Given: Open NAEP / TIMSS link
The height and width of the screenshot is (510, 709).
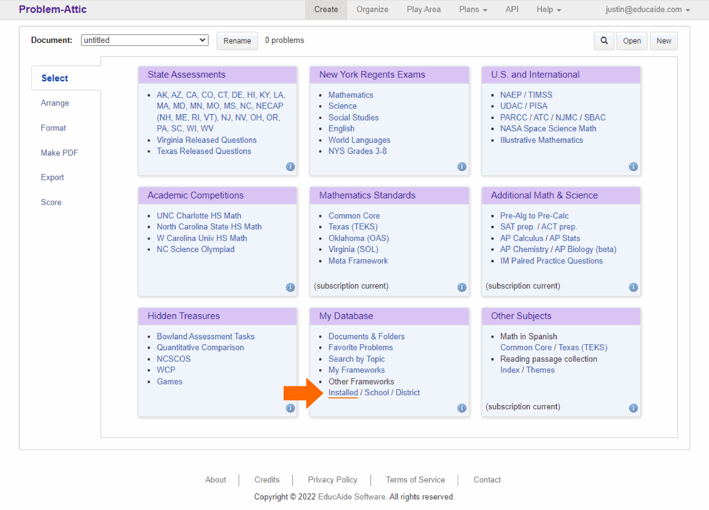Looking at the screenshot, I should [526, 95].
